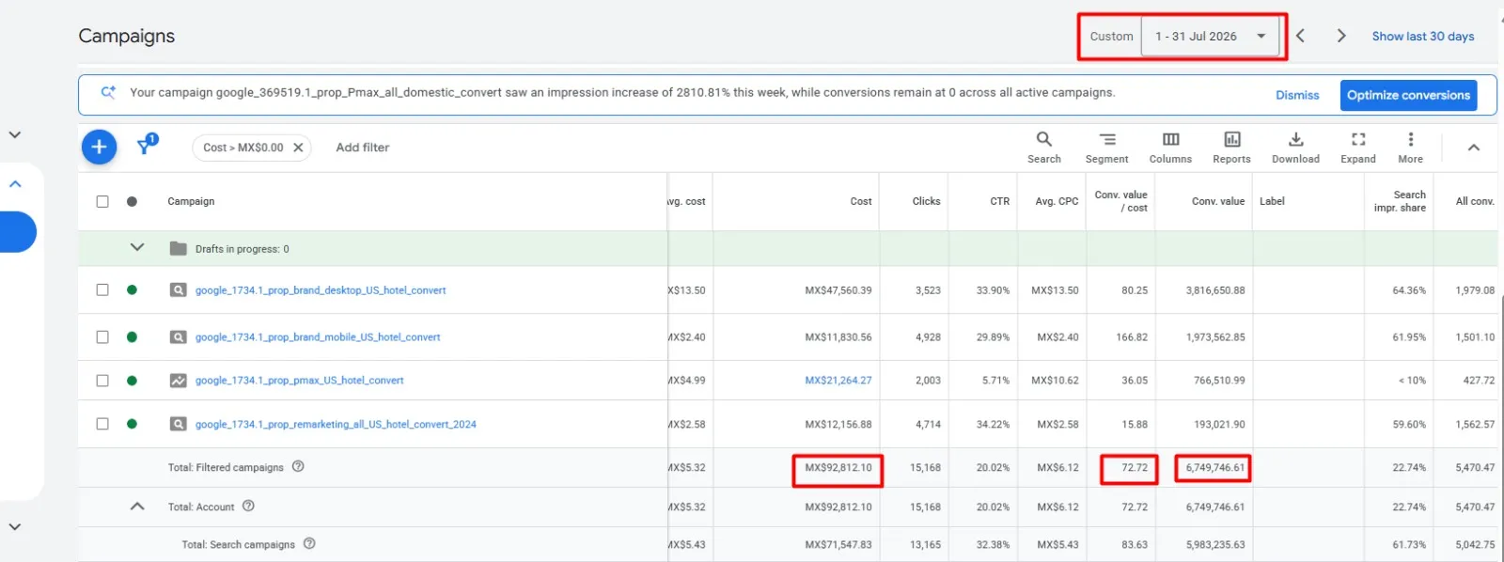The image size is (1504, 562).
Task: Click help icon beside Total: Filtered campaigns
Action: pyautogui.click(x=298, y=466)
